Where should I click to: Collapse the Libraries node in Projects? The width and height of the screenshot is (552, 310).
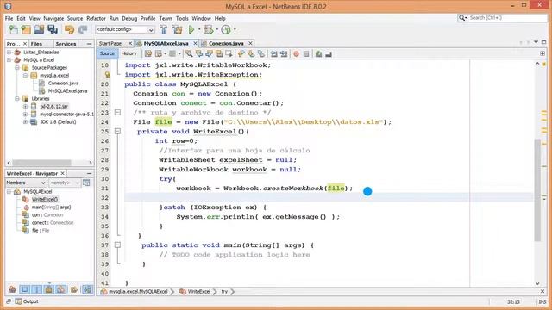[x=17, y=98]
